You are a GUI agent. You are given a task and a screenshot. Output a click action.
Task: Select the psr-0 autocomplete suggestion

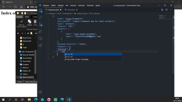[x=93, y=54]
